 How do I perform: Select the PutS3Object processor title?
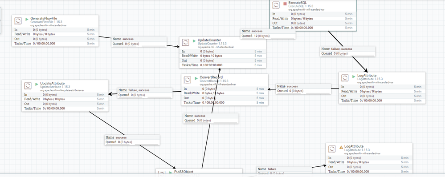pos(184,172)
